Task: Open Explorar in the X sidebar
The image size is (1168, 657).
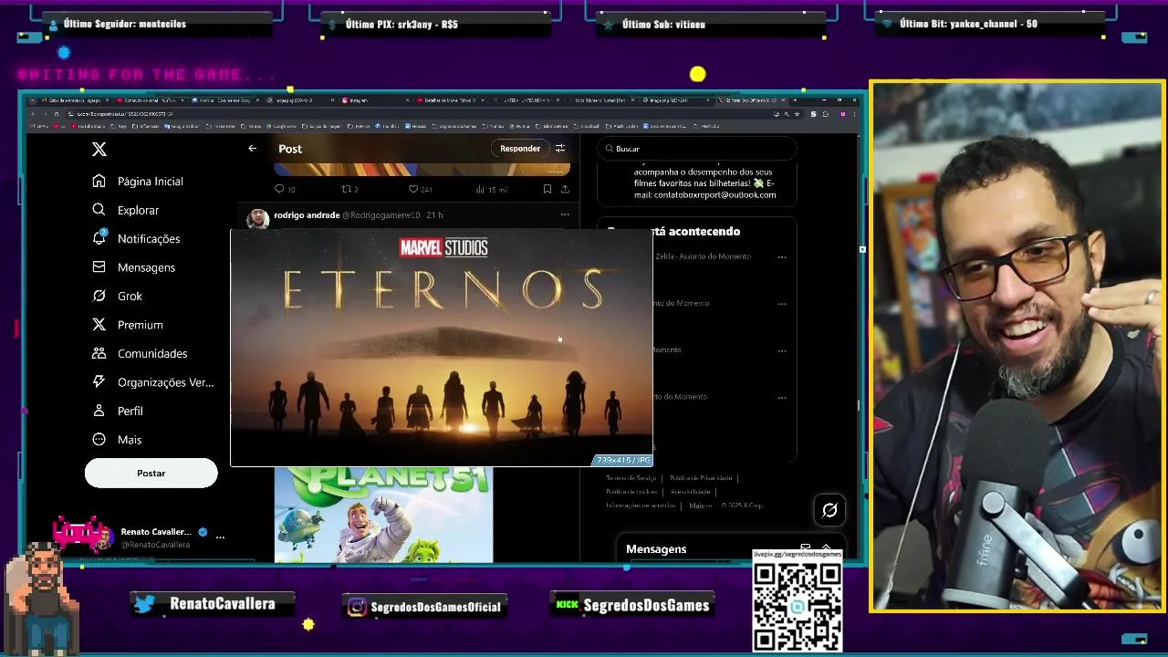Action: tap(126, 210)
